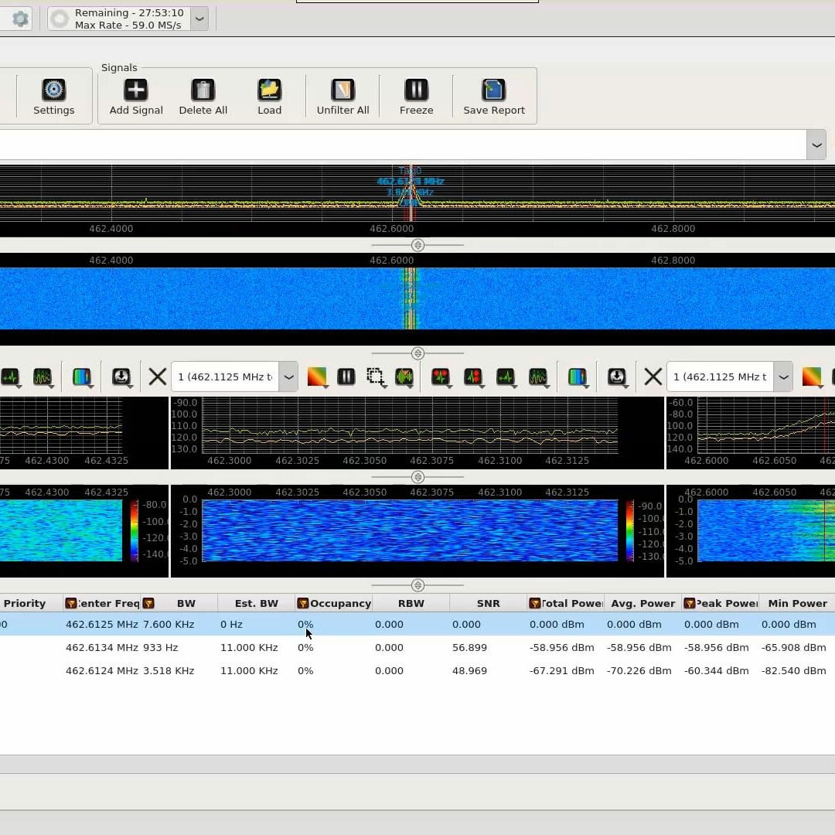835x835 pixels.
Task: Click the two red markers icon
Action: click(x=441, y=377)
